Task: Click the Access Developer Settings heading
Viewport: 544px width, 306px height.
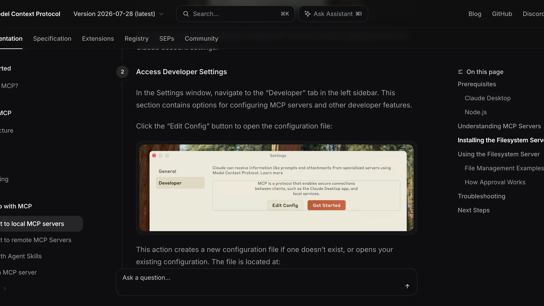Action: click(x=182, y=72)
